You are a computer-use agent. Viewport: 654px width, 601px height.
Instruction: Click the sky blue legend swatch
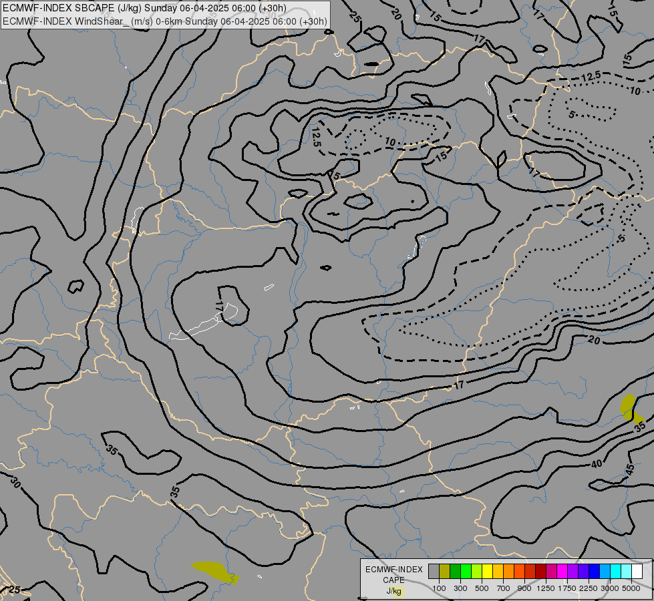605,572
